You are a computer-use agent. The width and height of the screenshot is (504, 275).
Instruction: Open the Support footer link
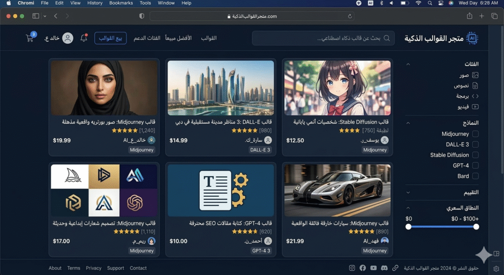coord(115,268)
